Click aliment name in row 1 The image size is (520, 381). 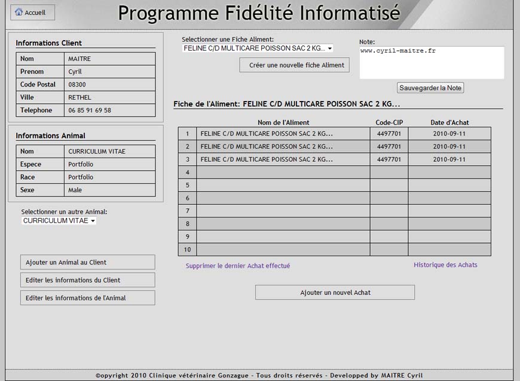[267, 134]
